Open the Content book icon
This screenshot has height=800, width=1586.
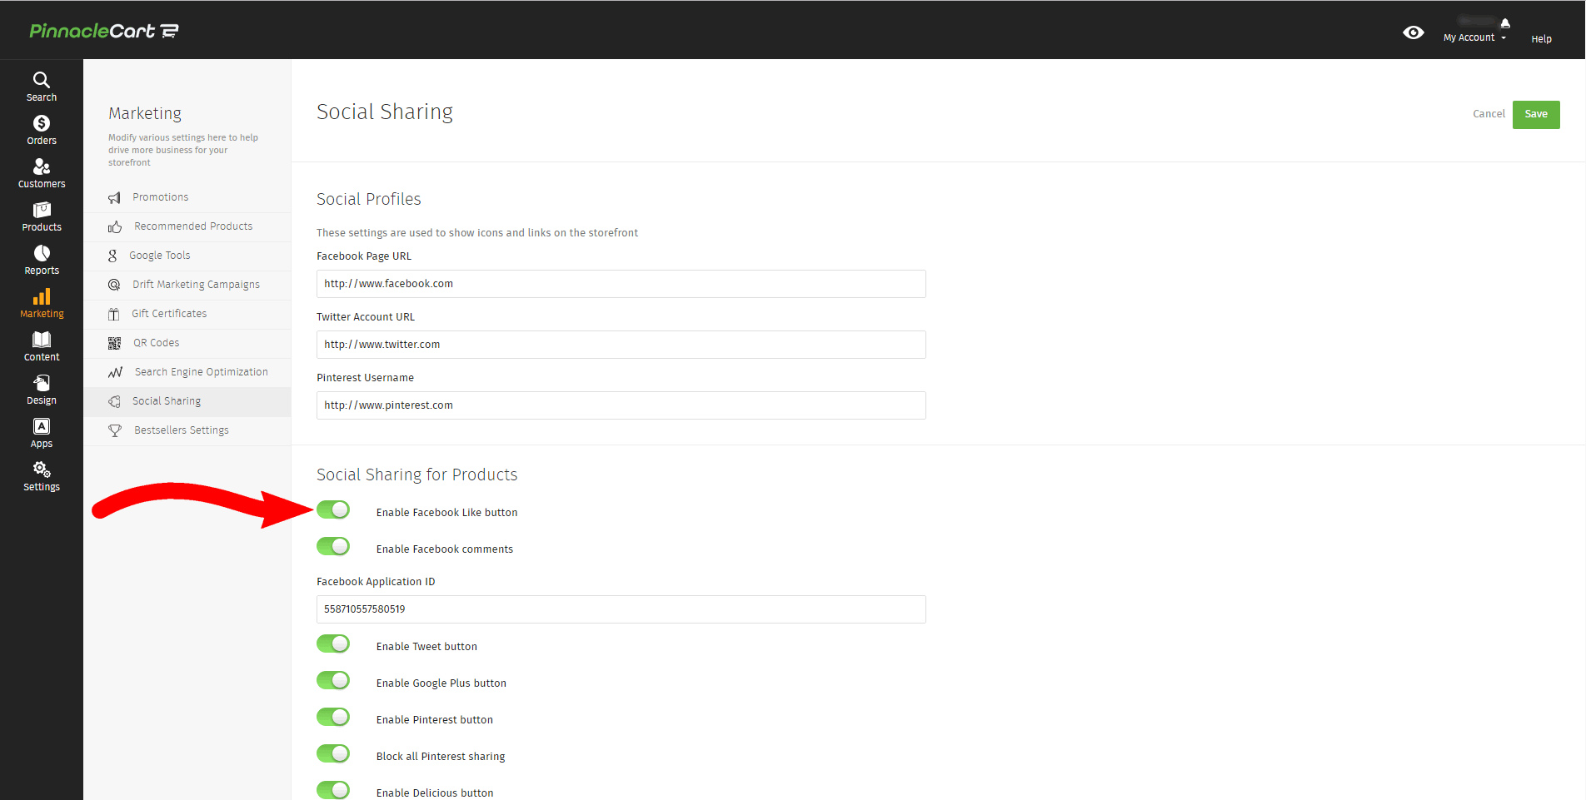click(42, 340)
